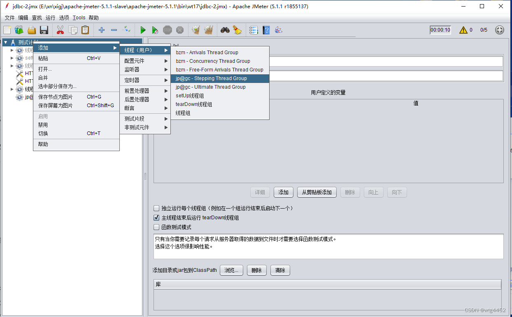Click the Shutdown X icon
Viewport: 512px width, 317px height.
[180, 30]
